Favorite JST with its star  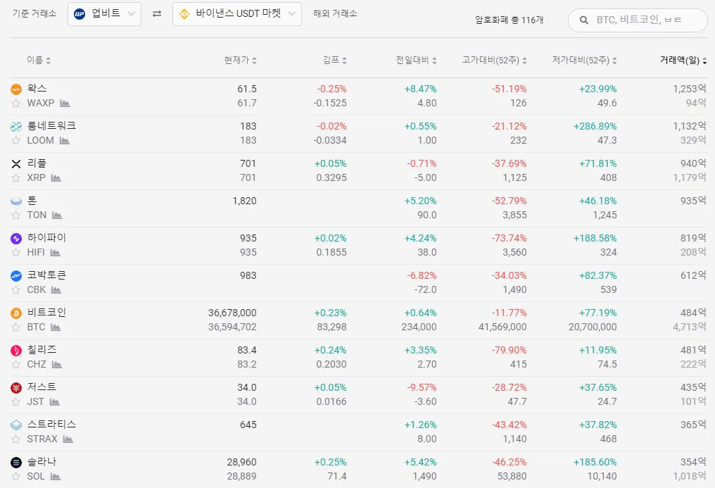pyautogui.click(x=16, y=402)
